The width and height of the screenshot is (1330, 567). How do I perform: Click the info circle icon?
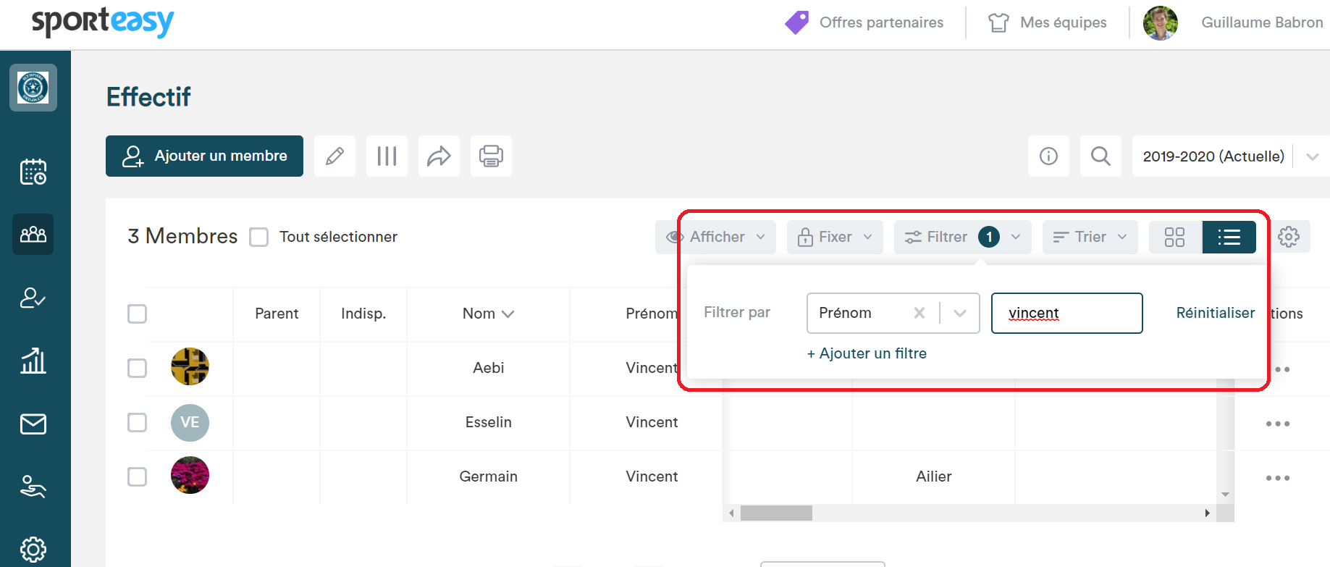(1048, 156)
